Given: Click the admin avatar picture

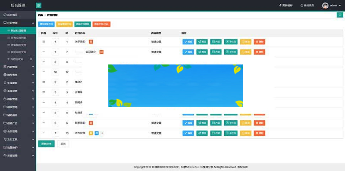Looking at the screenshot, I should tap(325, 6).
